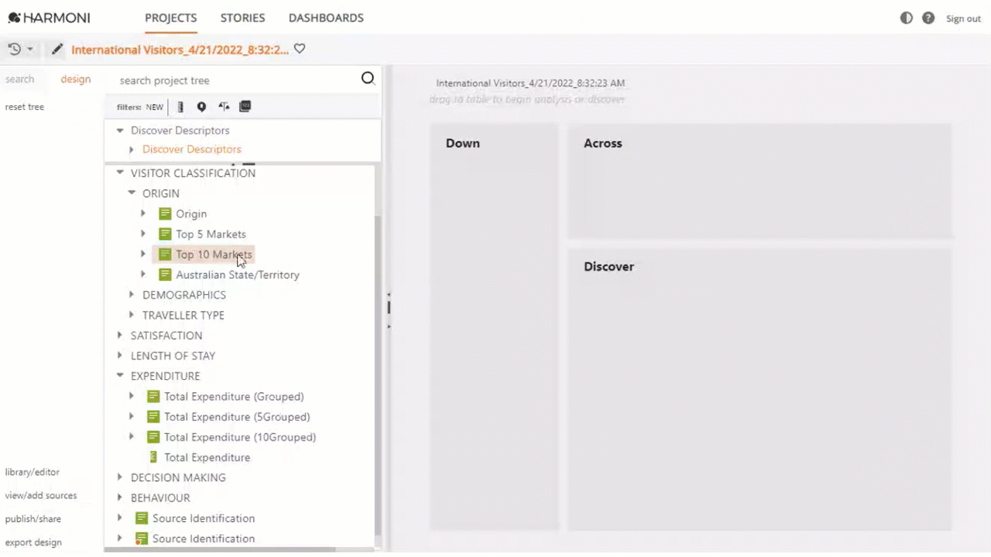
Task: Toggle dark/light contrast mode icon
Action: point(906,18)
